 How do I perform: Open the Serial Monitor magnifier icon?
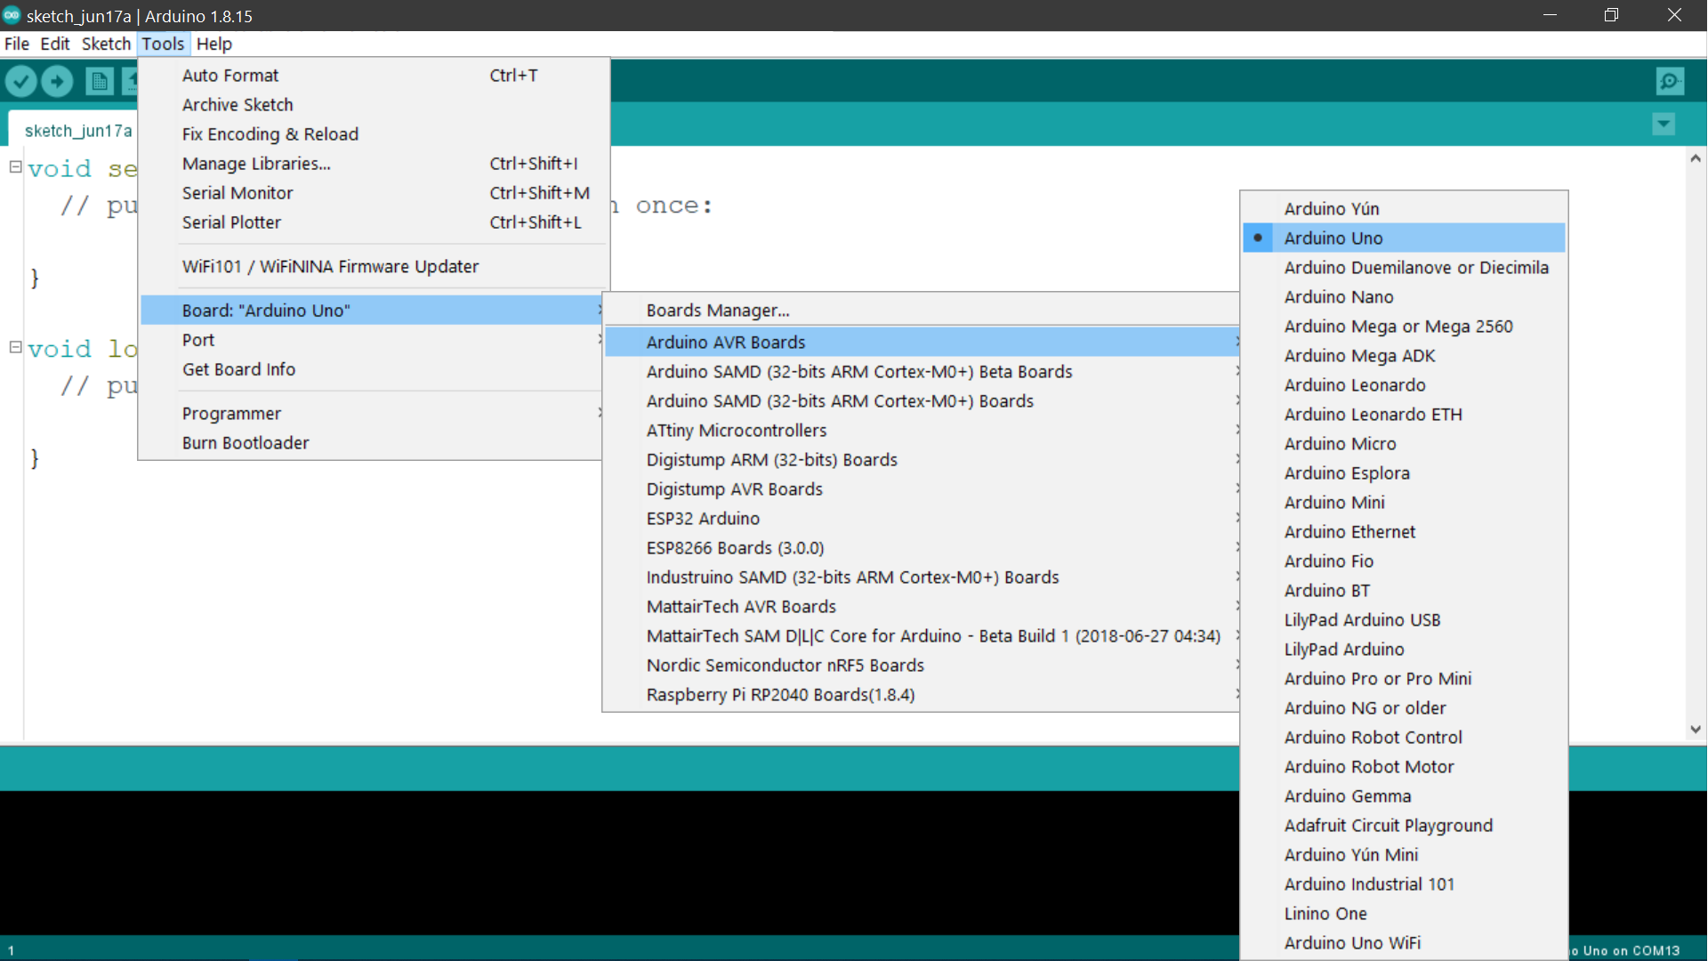click(x=1670, y=82)
